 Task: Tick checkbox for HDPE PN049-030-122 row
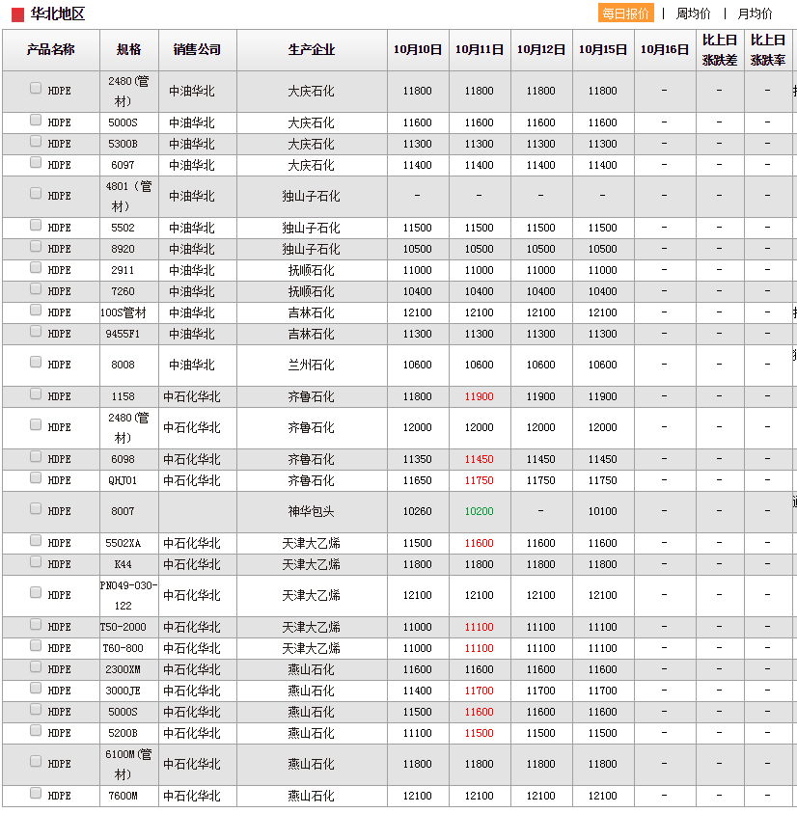click(x=36, y=593)
